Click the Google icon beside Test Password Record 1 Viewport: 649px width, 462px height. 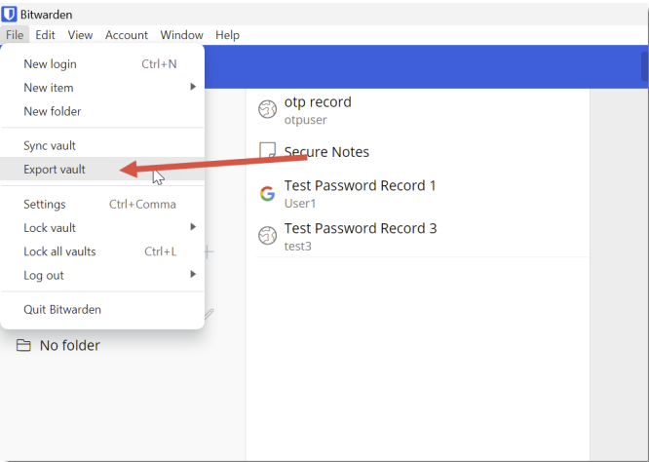click(267, 193)
